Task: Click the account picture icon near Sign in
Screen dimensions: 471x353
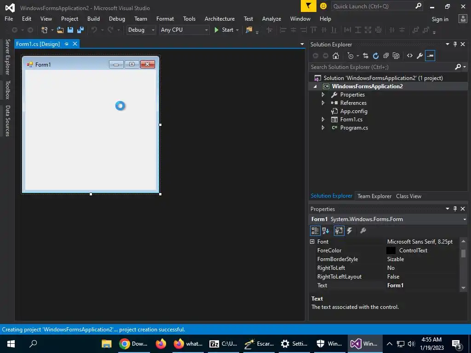Action: pos(463,18)
